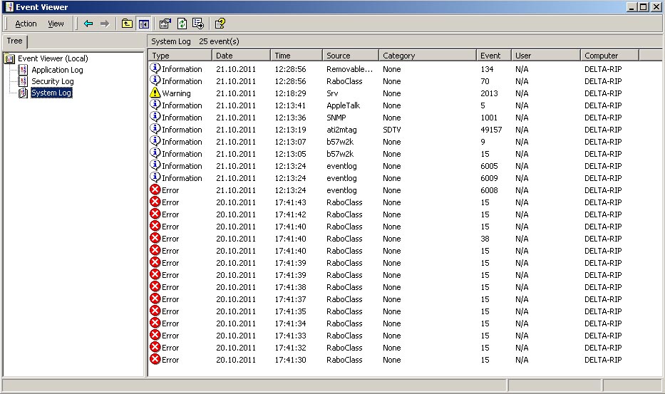Click the Error icon of the 17:41:30 event
The image size is (665, 394).
pyautogui.click(x=155, y=359)
